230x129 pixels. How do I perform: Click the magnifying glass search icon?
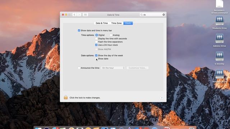point(141,15)
